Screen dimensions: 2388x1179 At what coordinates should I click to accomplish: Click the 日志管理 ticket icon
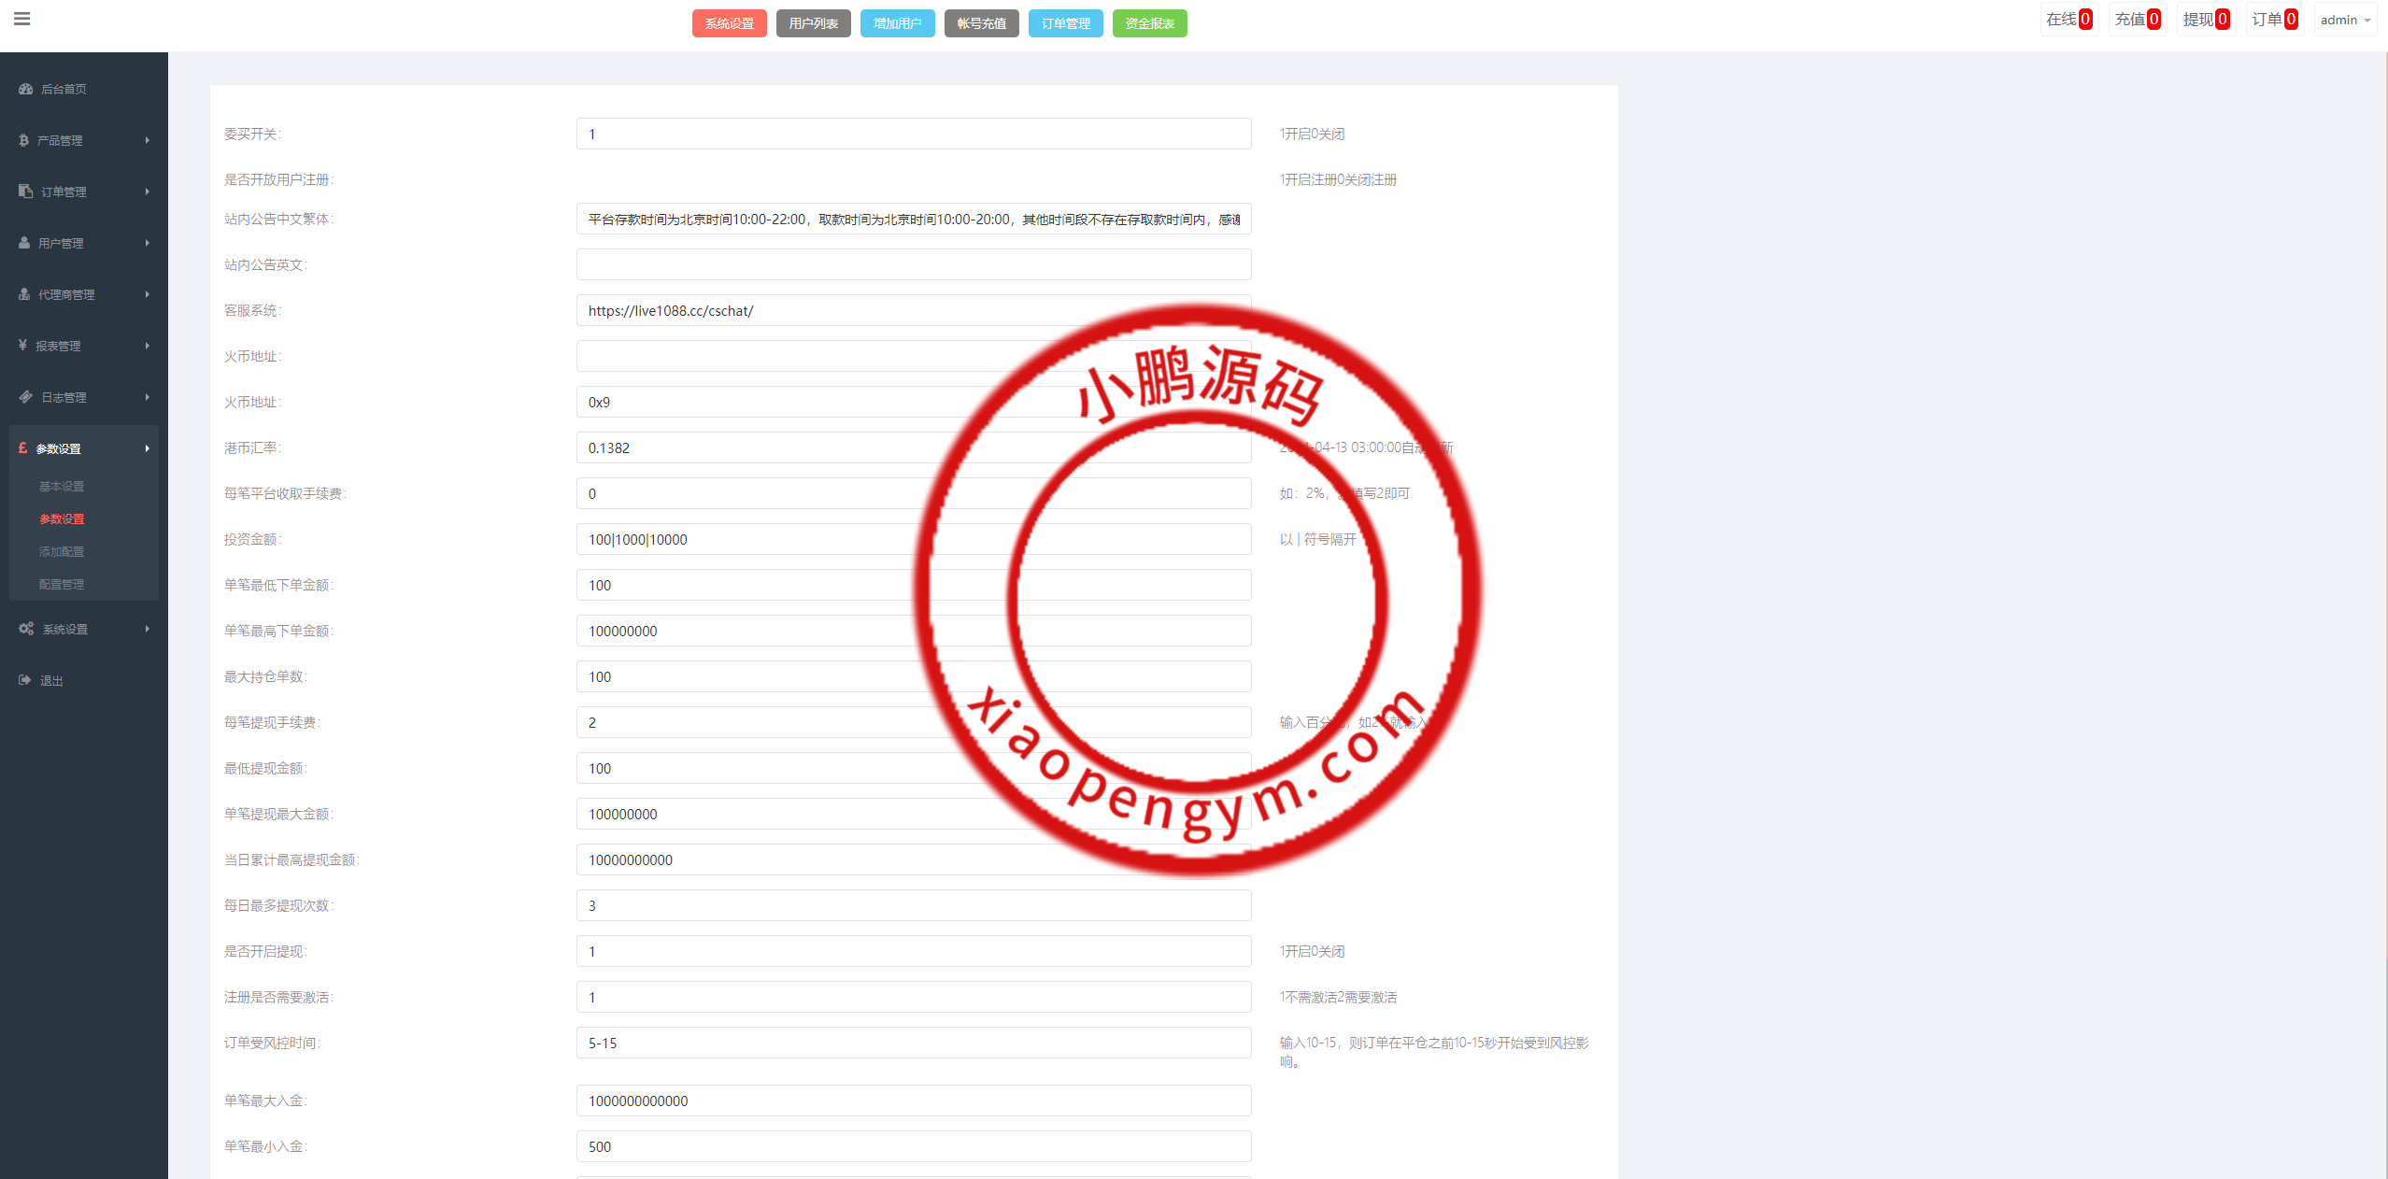coord(25,397)
